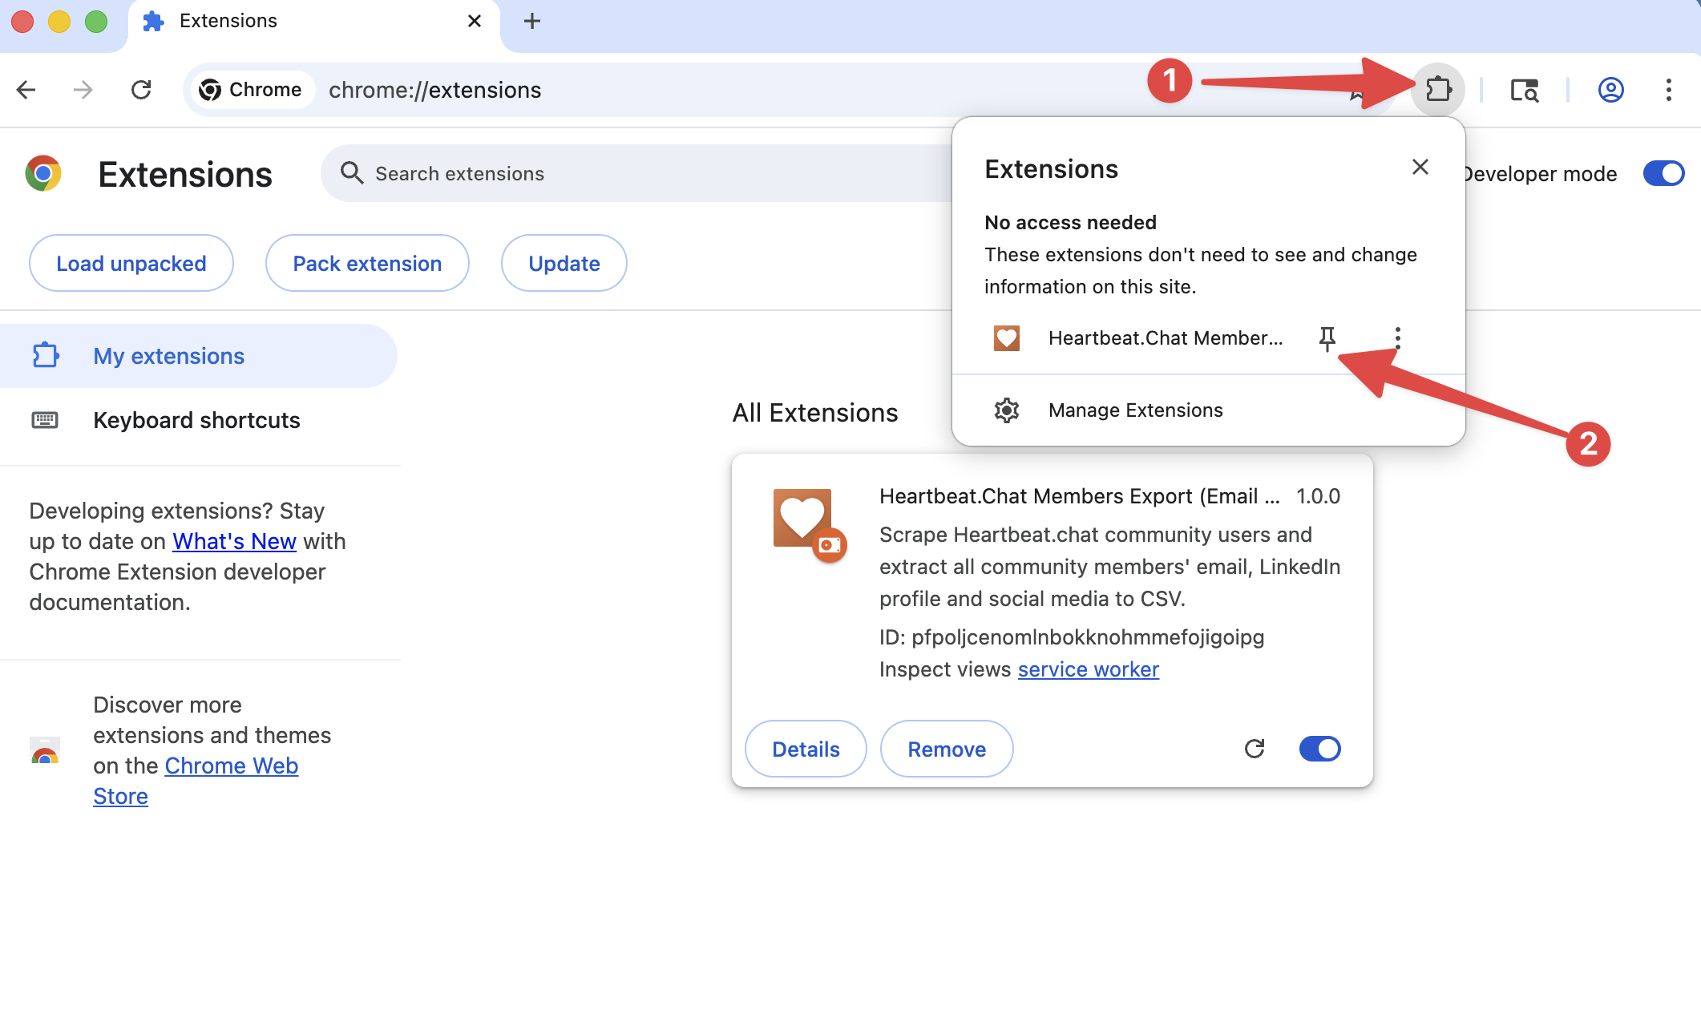Inspect the service worker view

1088,669
